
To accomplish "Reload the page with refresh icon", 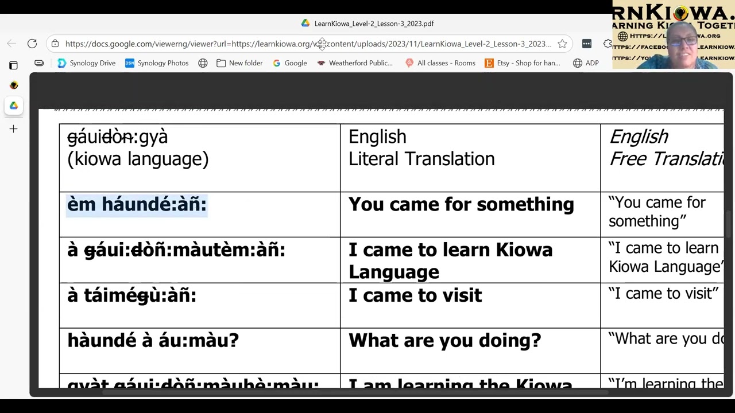I will click(x=32, y=44).
